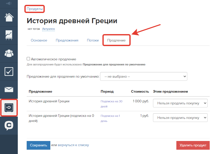Open the mail envelope icon in sidebar
The width and height of the screenshot is (214, 154).
point(9,90)
